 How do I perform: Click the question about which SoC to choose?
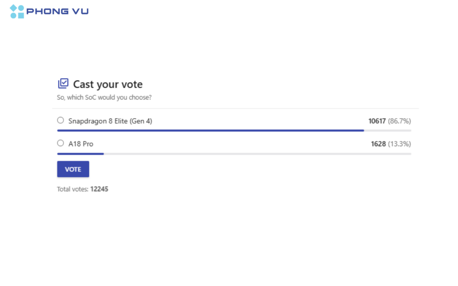click(x=104, y=97)
